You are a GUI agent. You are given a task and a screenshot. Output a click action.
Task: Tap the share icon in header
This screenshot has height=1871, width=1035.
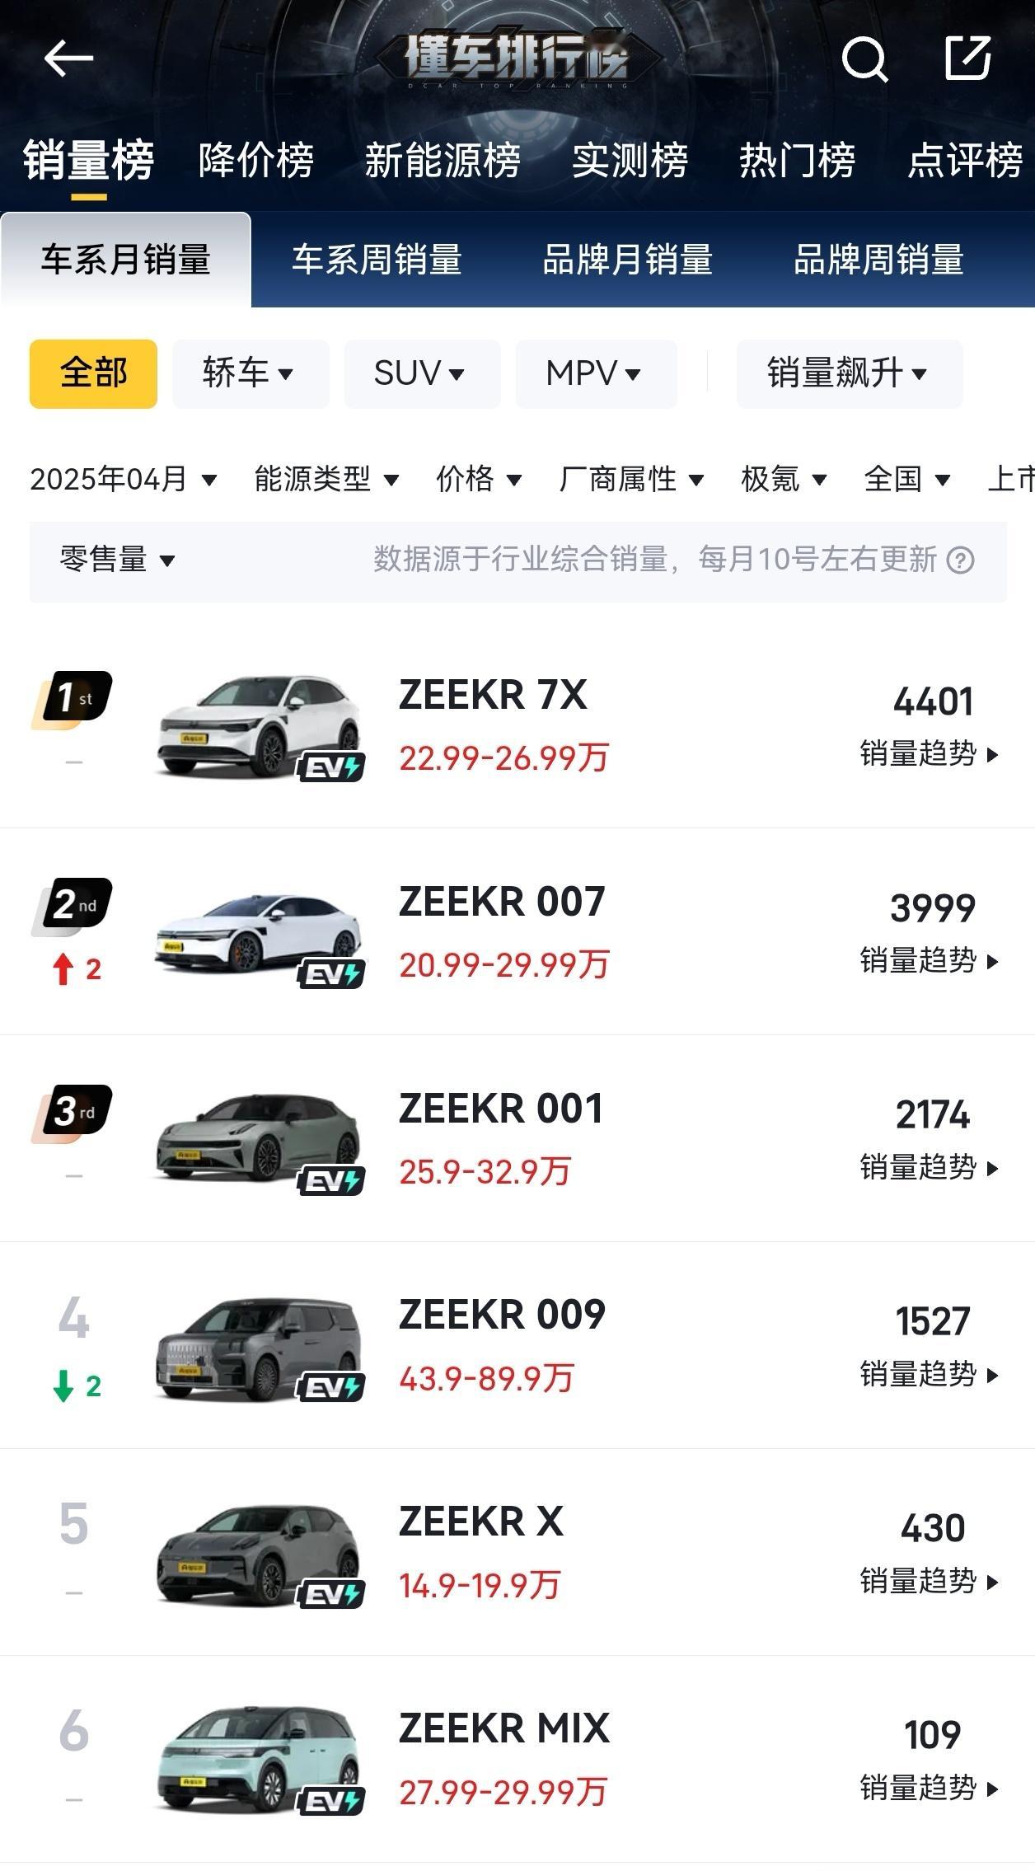[967, 58]
